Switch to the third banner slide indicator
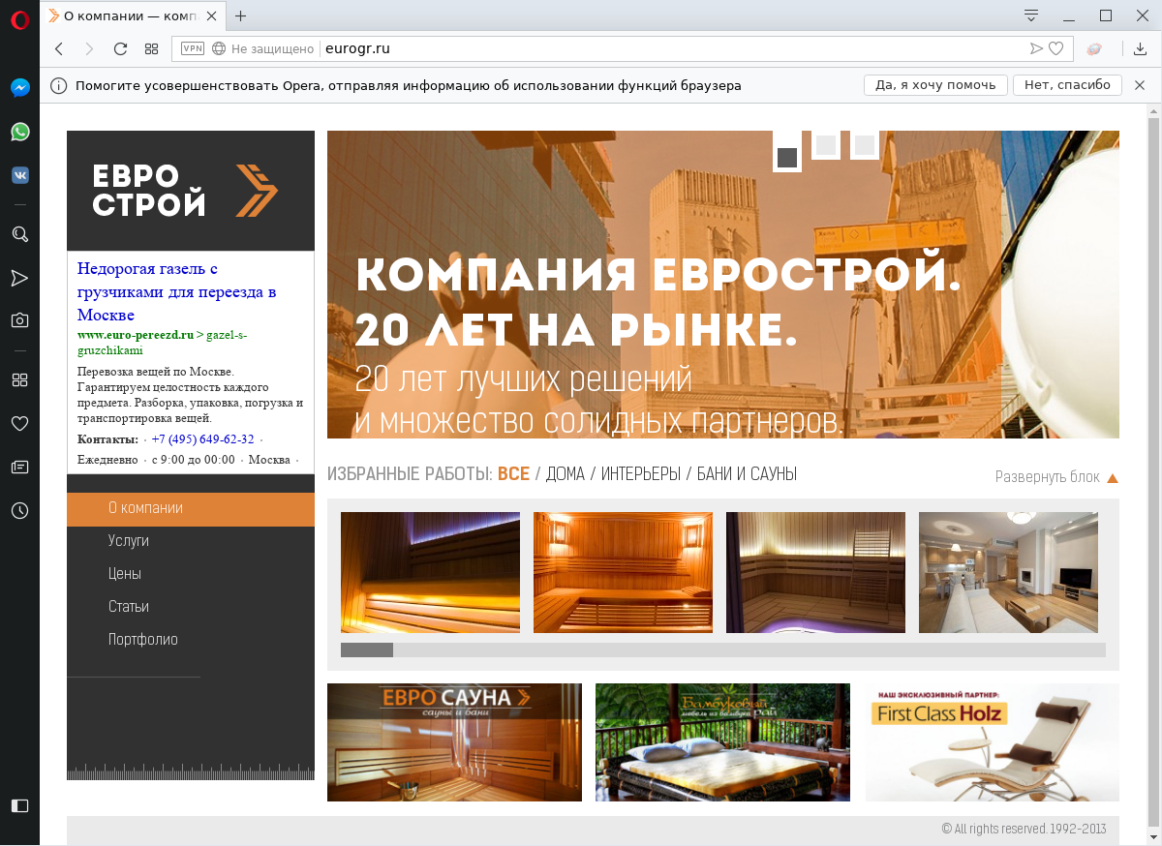 coord(865,145)
